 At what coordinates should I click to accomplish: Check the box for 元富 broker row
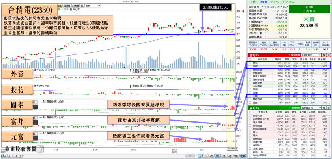250,96
